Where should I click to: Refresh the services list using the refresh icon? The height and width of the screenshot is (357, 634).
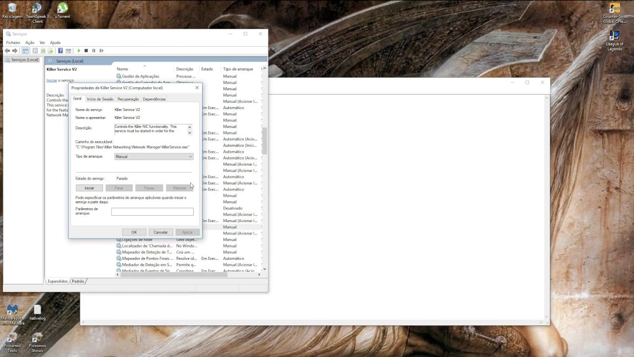[x=44, y=51]
